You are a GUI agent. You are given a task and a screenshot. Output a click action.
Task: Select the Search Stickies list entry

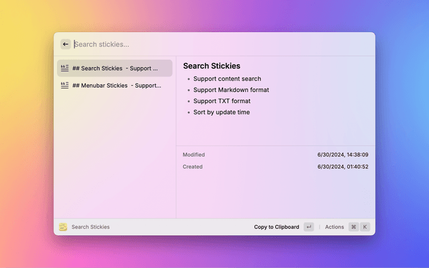[x=115, y=68]
